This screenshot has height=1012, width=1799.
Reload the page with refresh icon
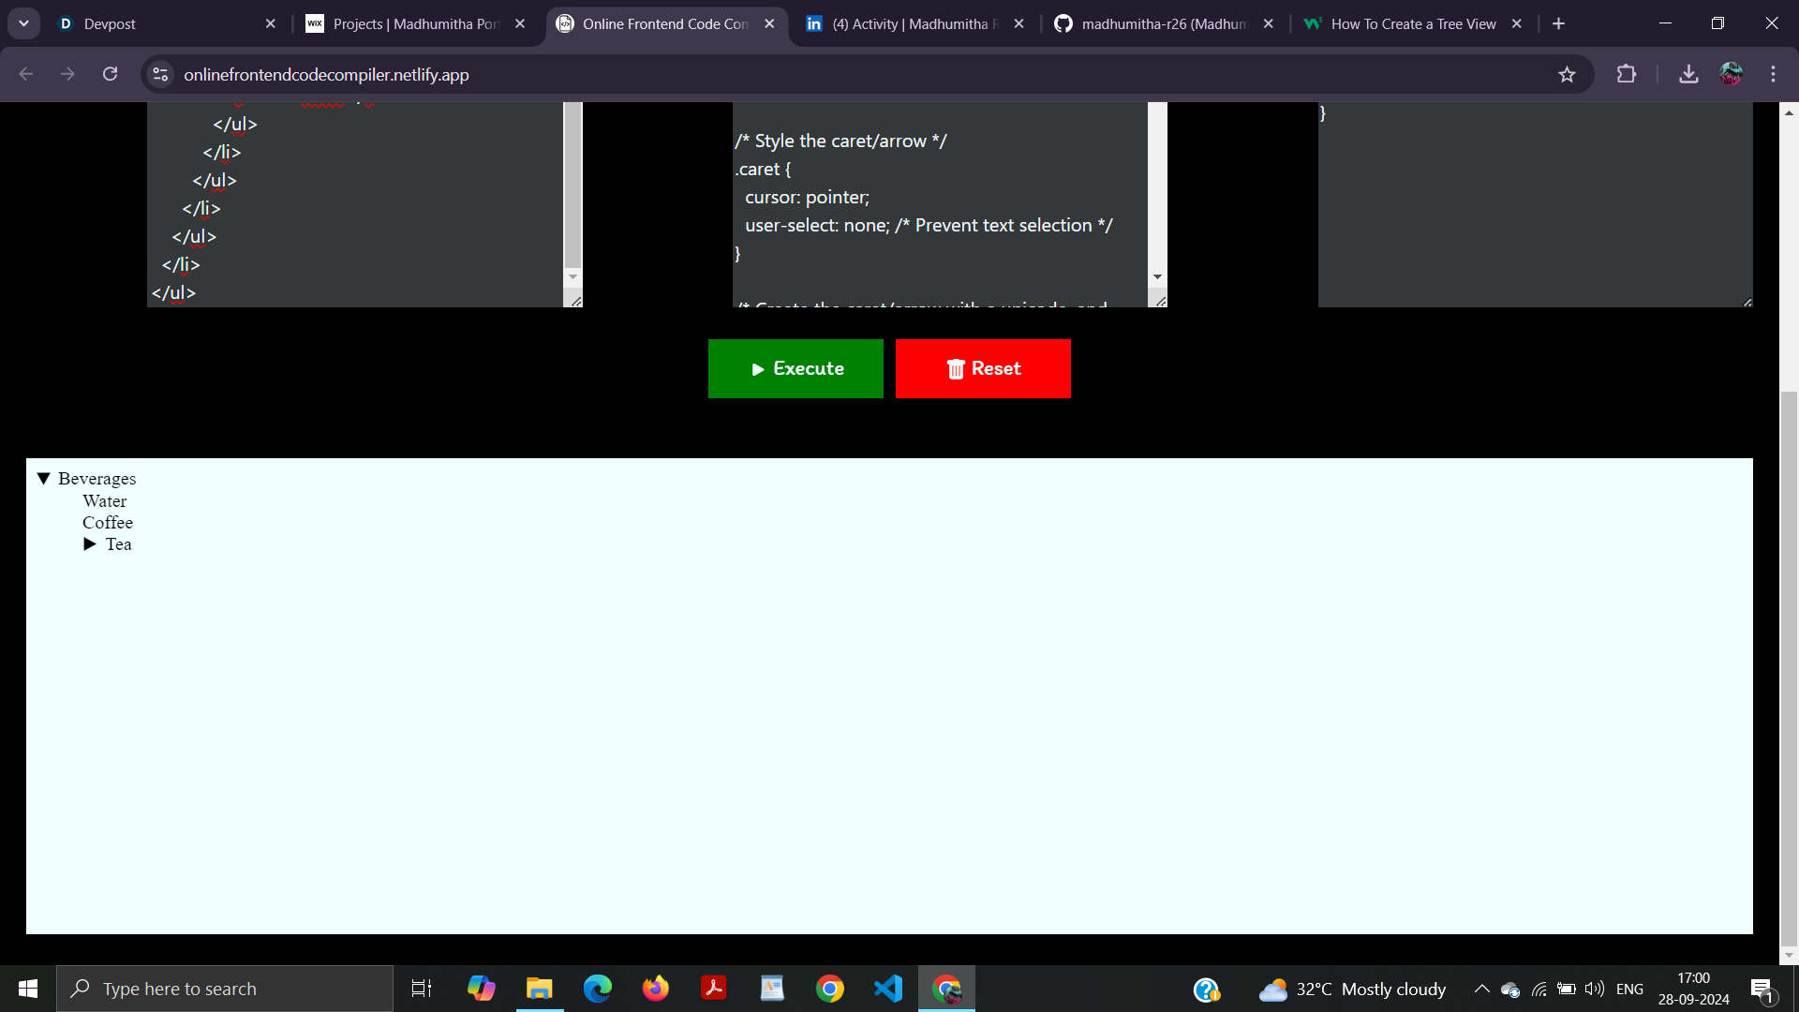[x=110, y=74]
